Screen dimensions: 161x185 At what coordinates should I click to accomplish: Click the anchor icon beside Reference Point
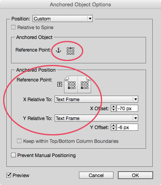[59, 50]
